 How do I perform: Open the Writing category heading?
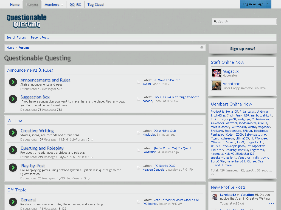point(15,121)
